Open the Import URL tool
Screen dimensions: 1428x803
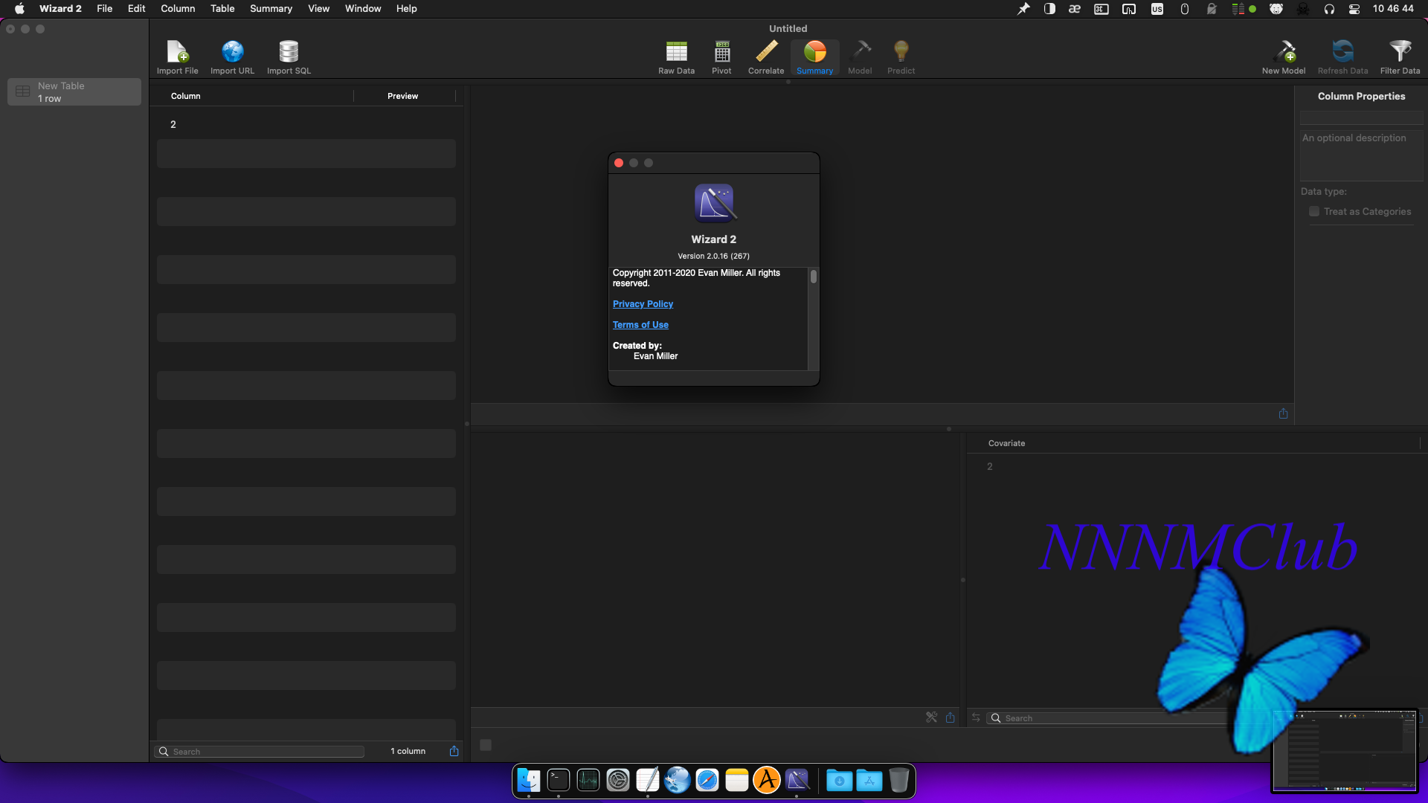coord(232,57)
